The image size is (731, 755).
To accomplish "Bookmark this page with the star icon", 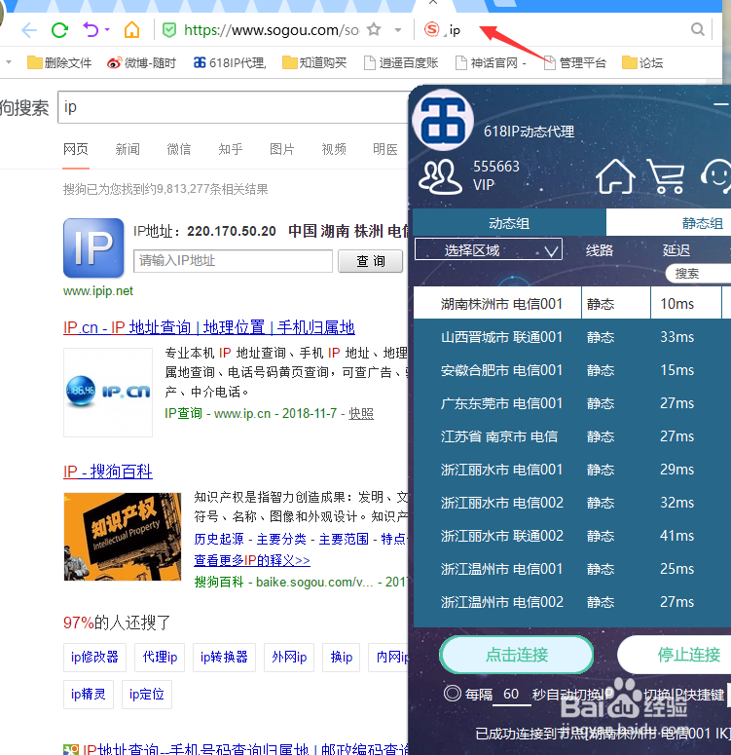I will (374, 30).
